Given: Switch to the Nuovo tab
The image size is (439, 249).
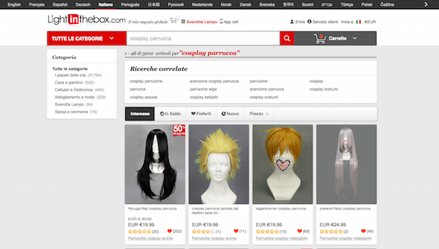Looking at the screenshot, I should coord(230,114).
